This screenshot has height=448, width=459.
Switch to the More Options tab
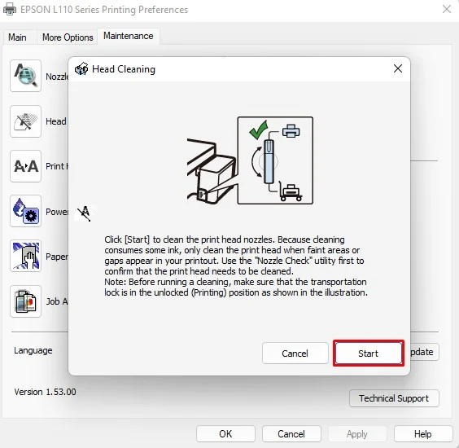[68, 37]
